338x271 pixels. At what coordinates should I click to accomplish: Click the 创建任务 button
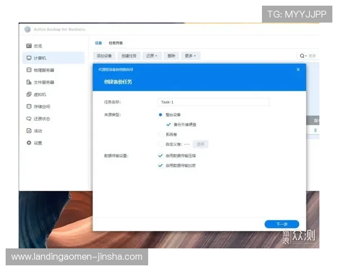pos(129,56)
